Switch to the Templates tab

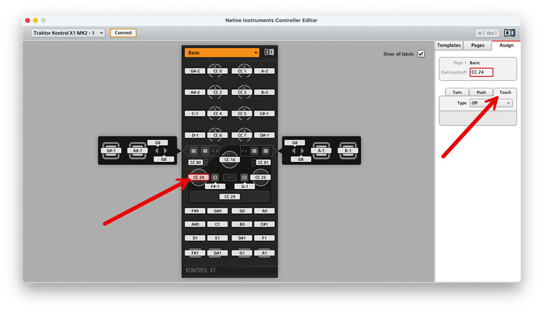click(x=449, y=45)
